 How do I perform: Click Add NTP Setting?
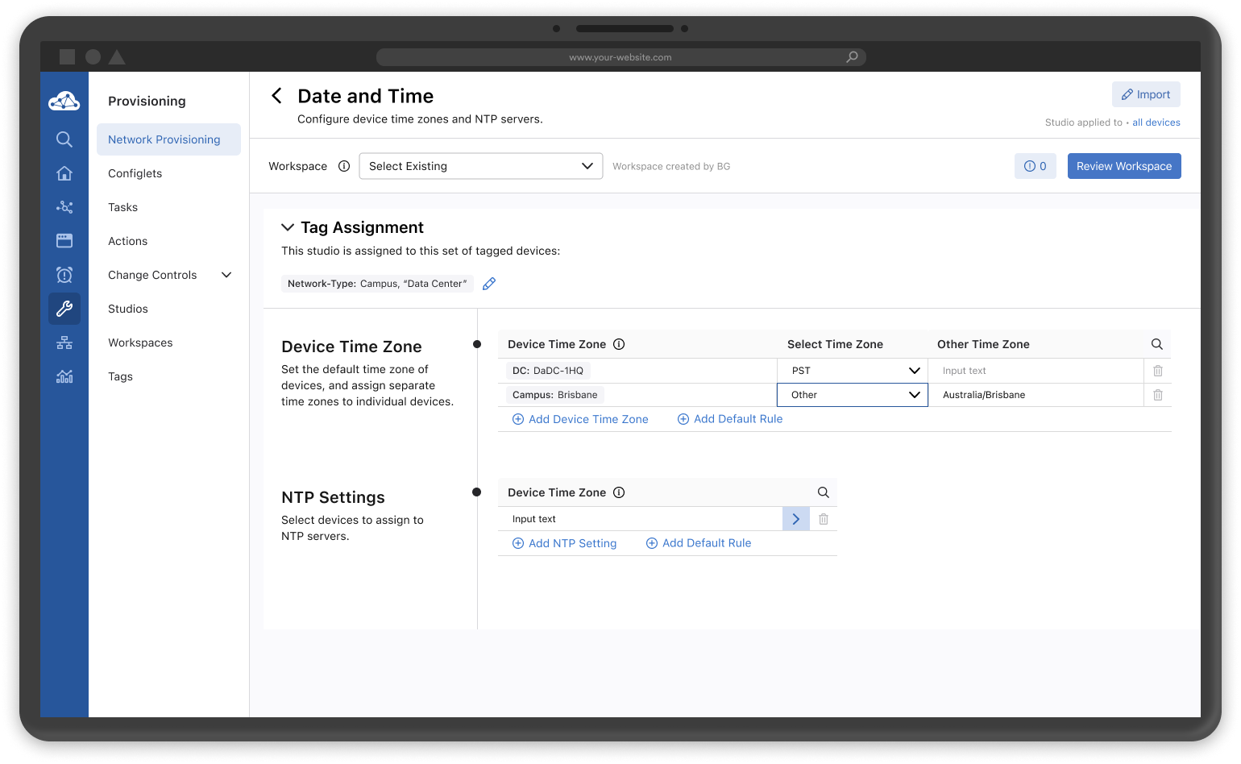pos(564,543)
